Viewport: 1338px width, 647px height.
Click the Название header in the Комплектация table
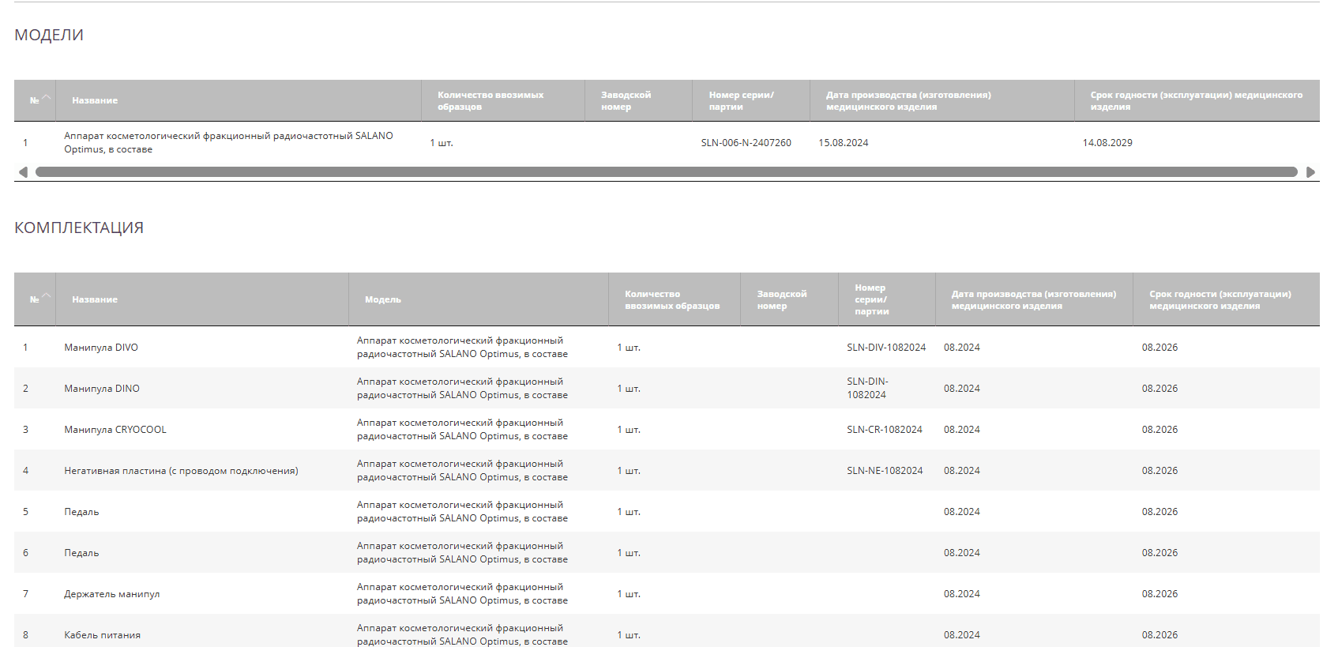pyautogui.click(x=95, y=299)
